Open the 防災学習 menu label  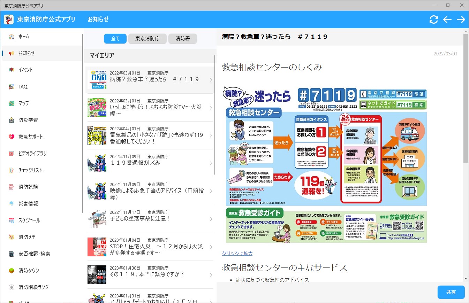(x=28, y=120)
